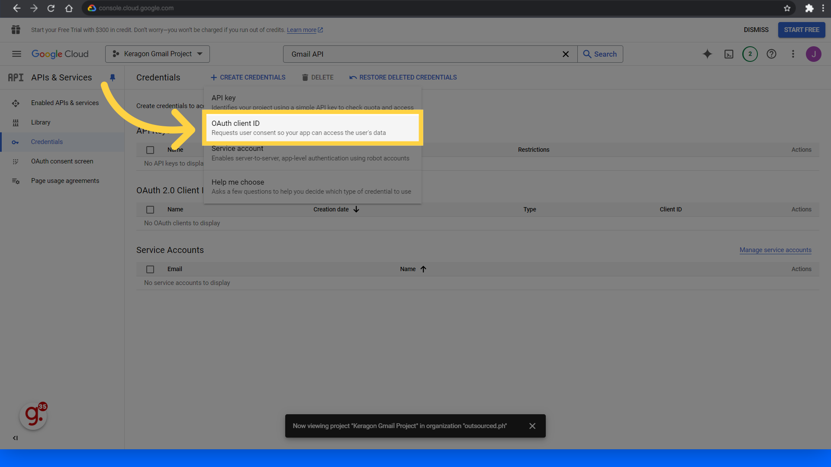Open the browser extensions puzzle icon
Viewport: 831px width, 467px height.
pos(809,8)
